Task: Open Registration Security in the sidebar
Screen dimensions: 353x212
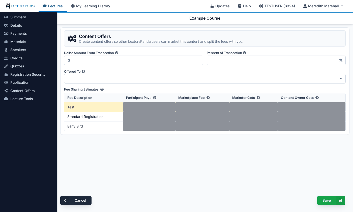Action: click(28, 74)
